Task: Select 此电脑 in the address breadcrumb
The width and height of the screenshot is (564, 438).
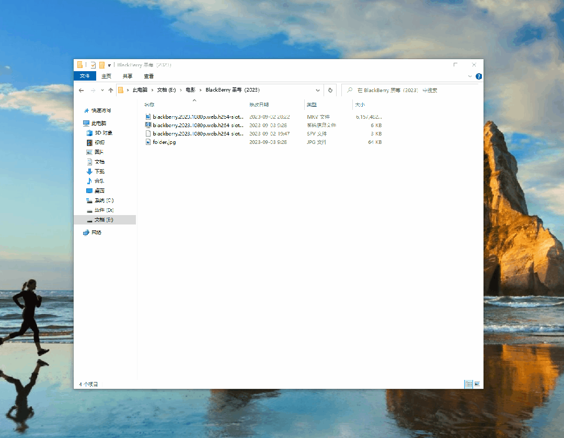Action: tap(140, 89)
